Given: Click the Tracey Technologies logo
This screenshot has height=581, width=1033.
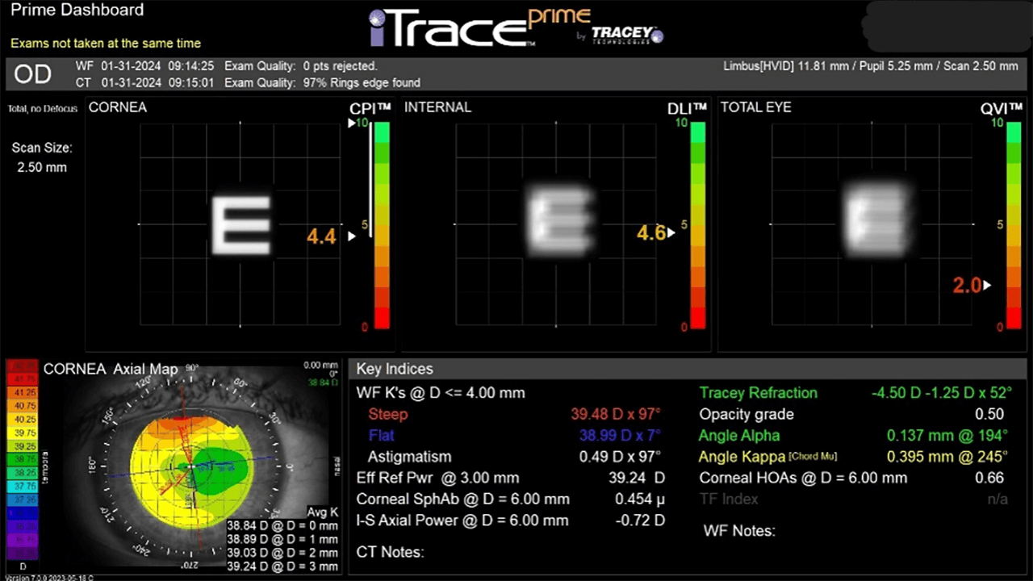Looking at the screenshot, I should coord(627,34).
